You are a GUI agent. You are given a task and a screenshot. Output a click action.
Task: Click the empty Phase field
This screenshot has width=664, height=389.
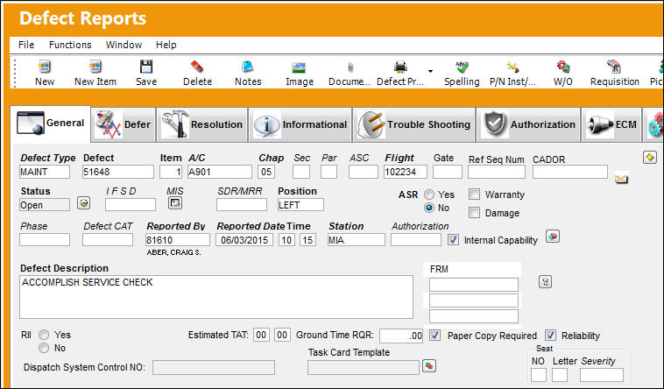coord(45,239)
